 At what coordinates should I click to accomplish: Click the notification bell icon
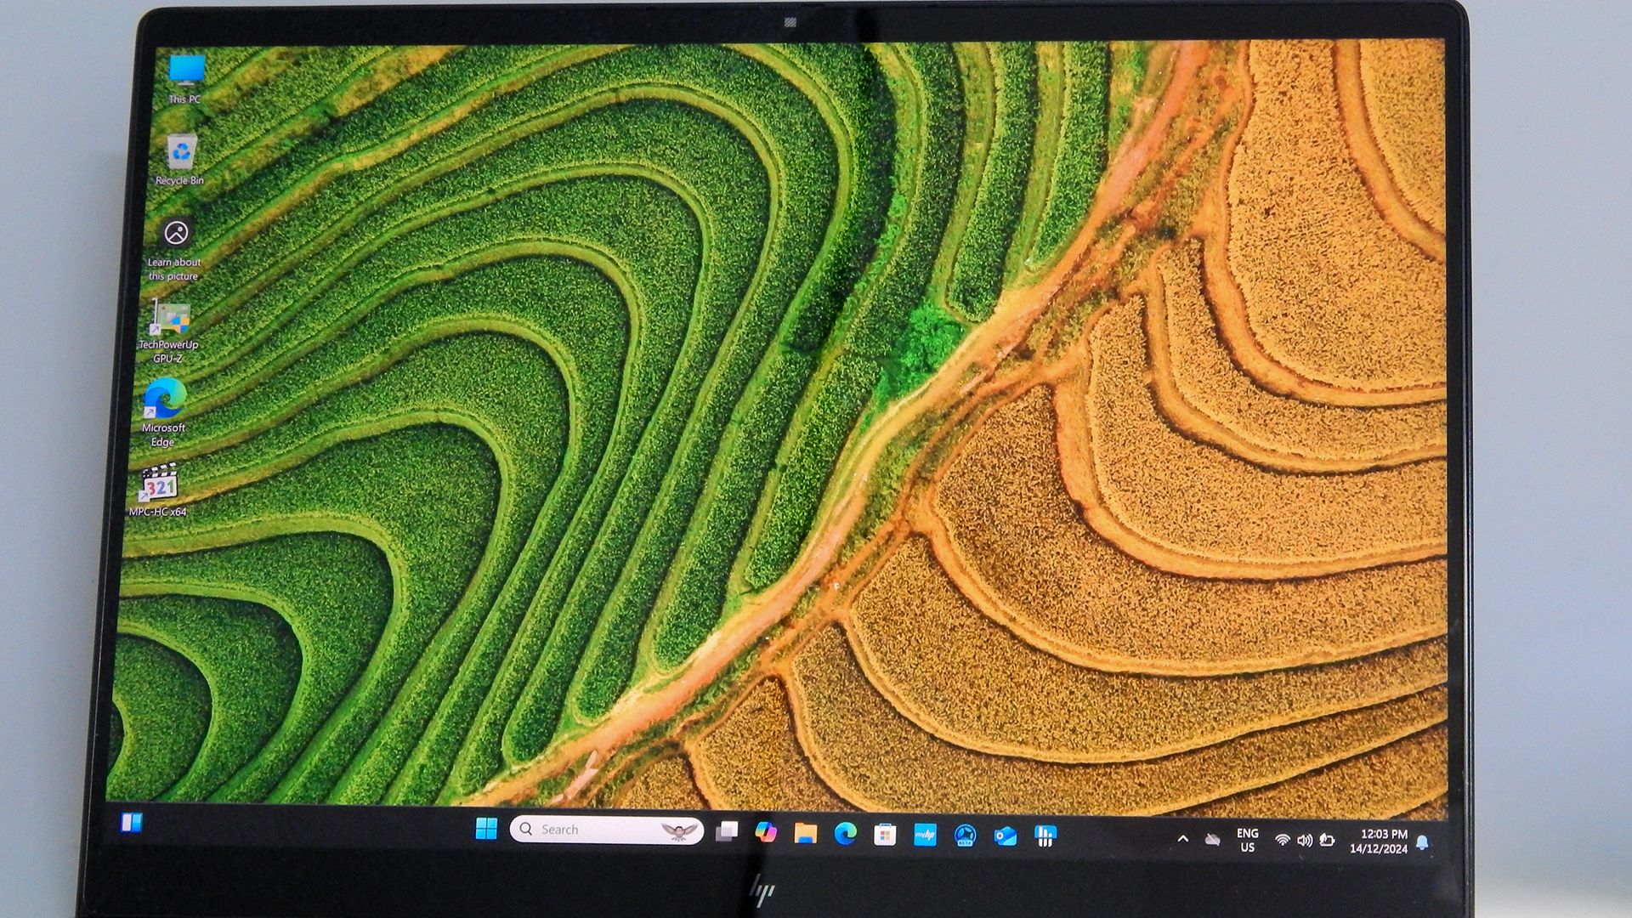tap(1422, 842)
